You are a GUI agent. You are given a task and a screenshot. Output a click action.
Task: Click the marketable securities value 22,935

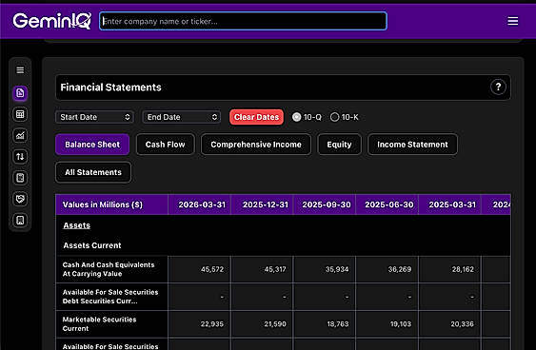pos(212,324)
